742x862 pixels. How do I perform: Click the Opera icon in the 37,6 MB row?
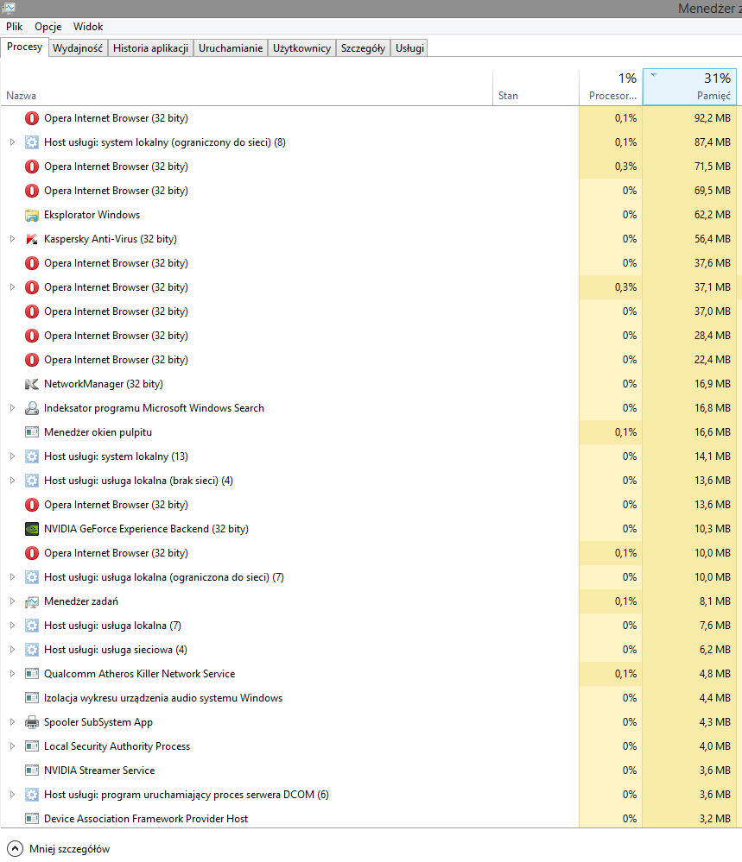(32, 263)
